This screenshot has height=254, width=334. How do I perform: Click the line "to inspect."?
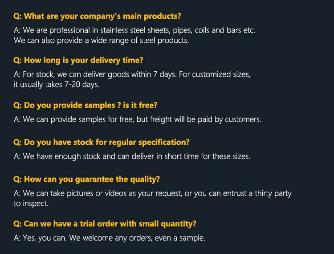(31, 203)
